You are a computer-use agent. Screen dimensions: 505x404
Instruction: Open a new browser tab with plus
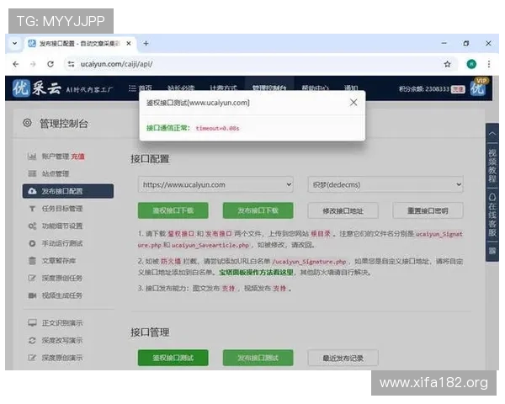point(146,43)
